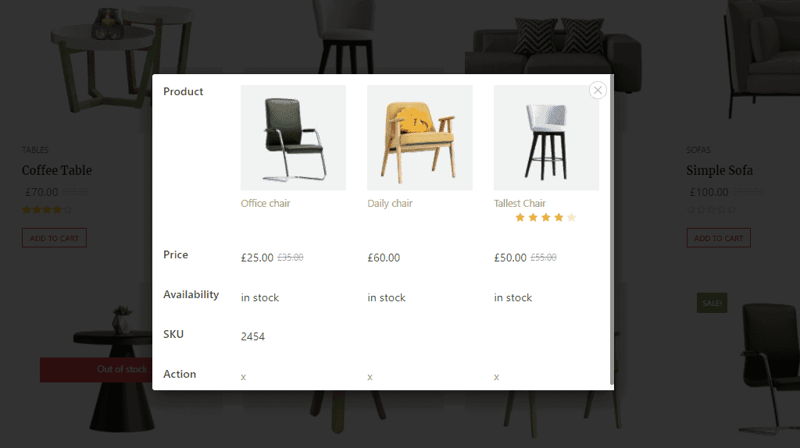Screen dimensions: 800x448
Task: Open the yellow Daily chair image
Action: (x=420, y=137)
